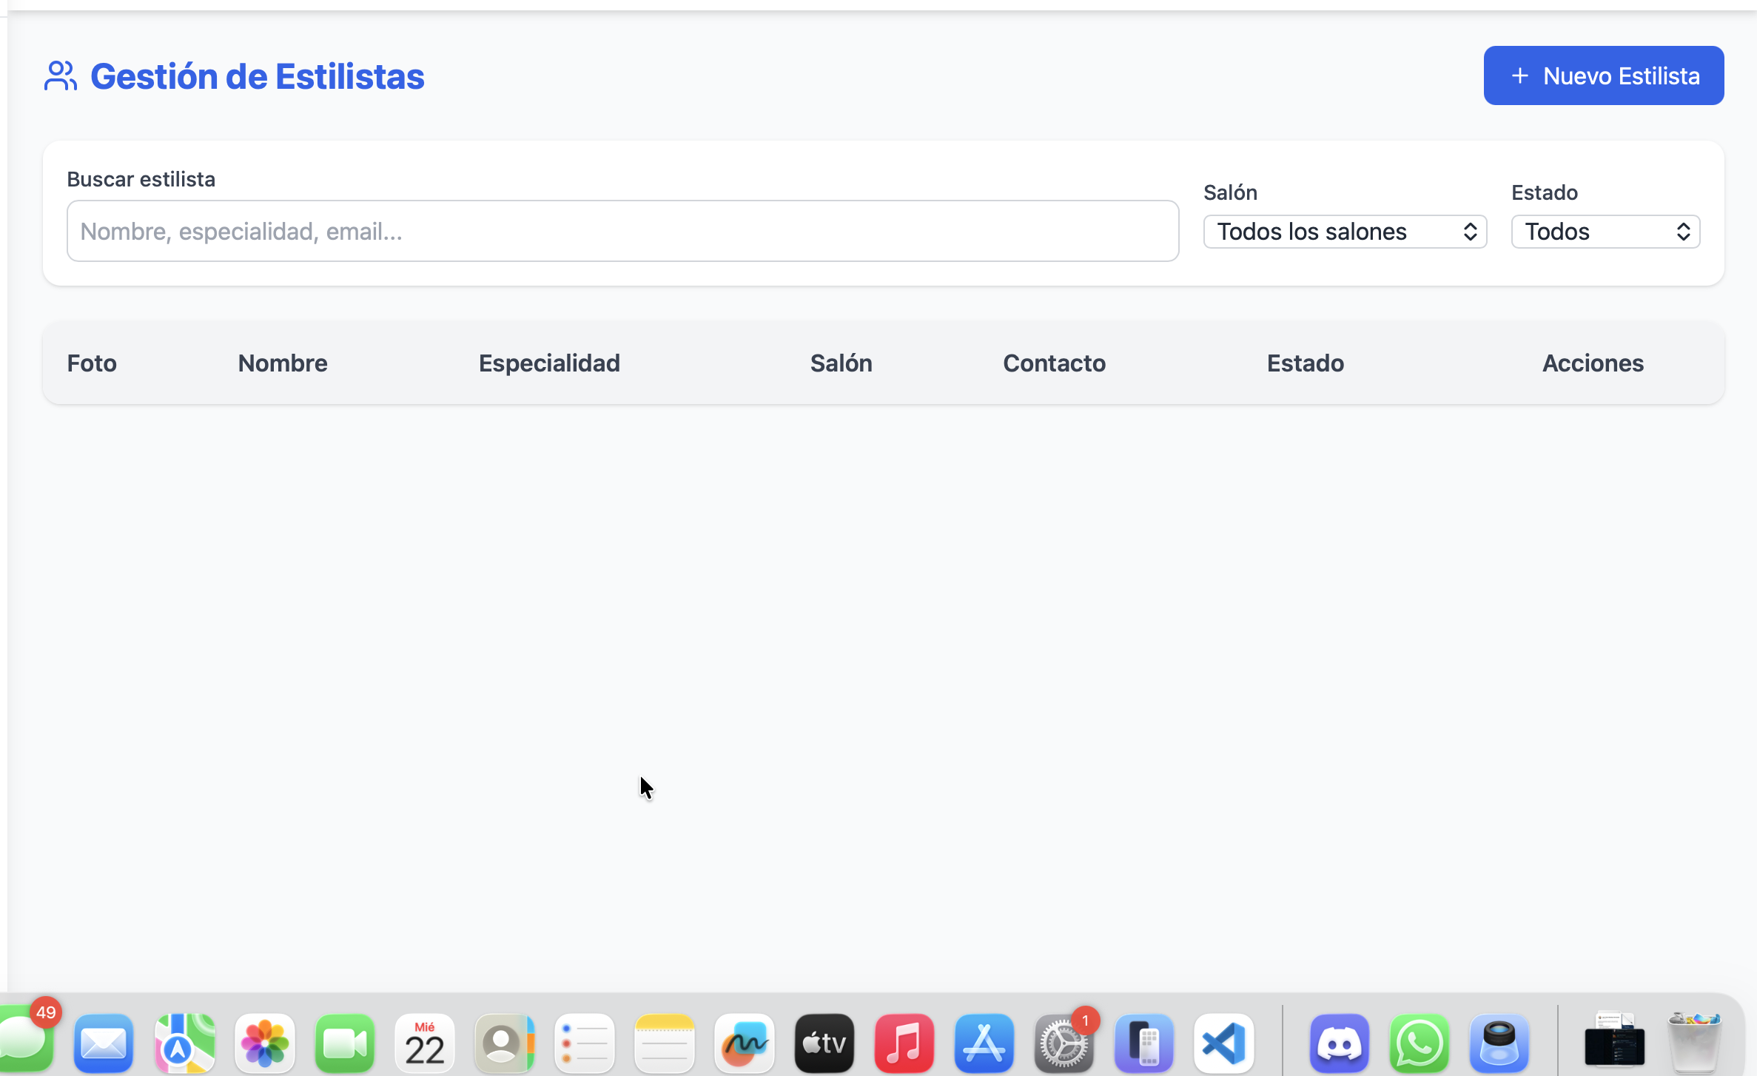Launch FaceTime from the dock
The image size is (1757, 1076).
[344, 1043]
